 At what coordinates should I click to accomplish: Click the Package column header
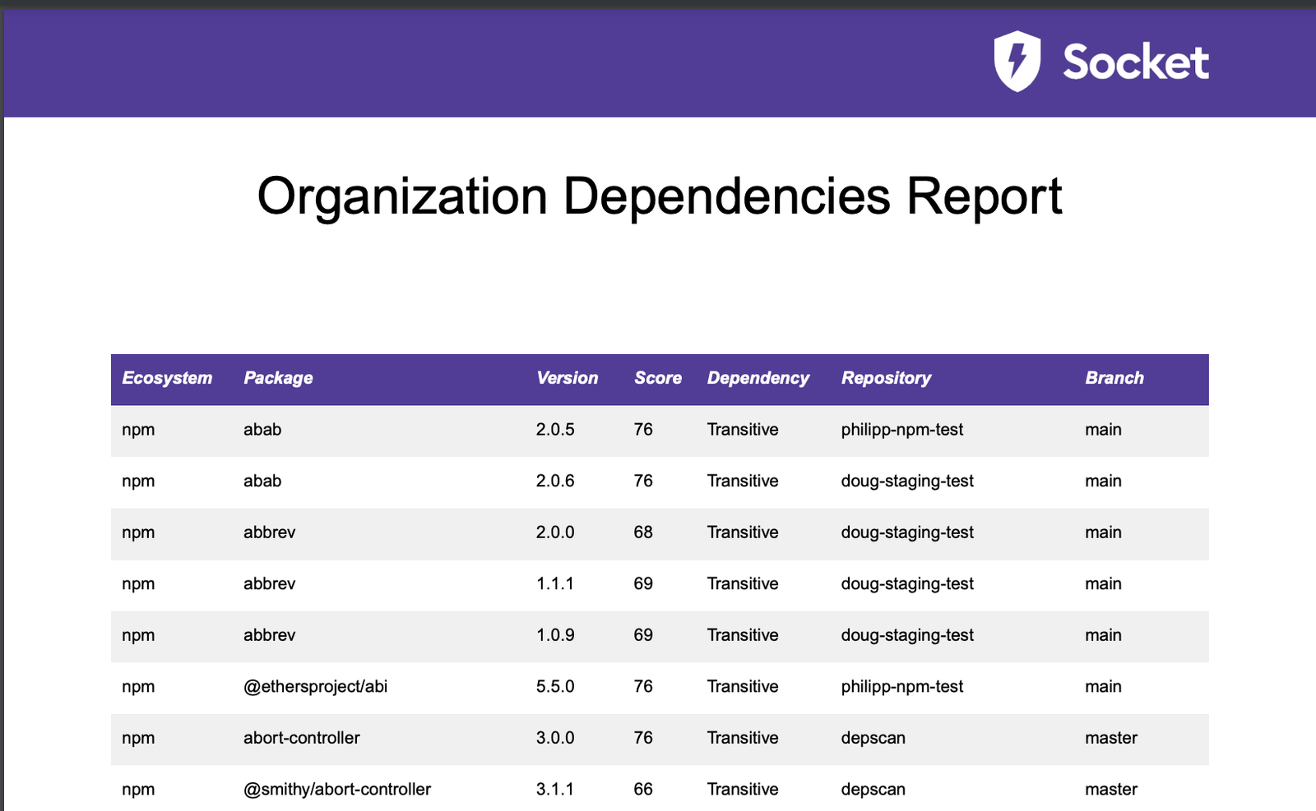point(278,378)
